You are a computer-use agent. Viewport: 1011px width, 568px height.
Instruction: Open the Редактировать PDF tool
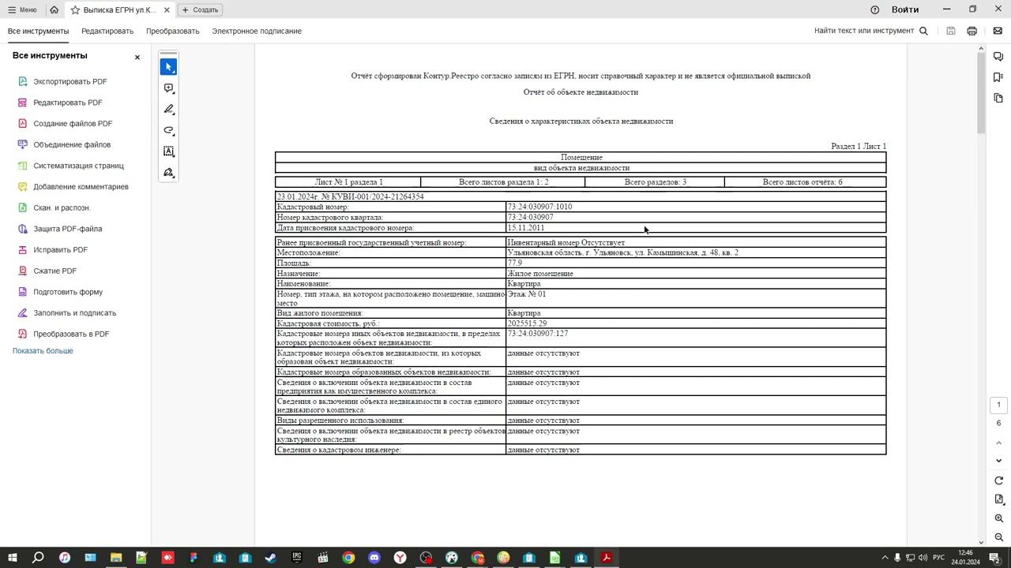[67, 103]
